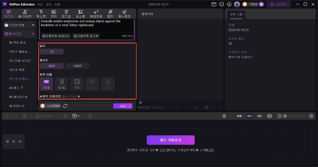Choose the 1:1 aspect ratio
Viewport: 318px width, 167px height.
click(x=77, y=84)
